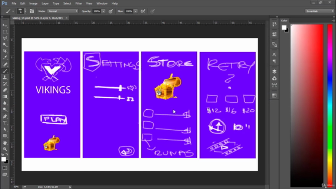
Task: Open the Swatches panel grid icon
Action: [274, 96]
